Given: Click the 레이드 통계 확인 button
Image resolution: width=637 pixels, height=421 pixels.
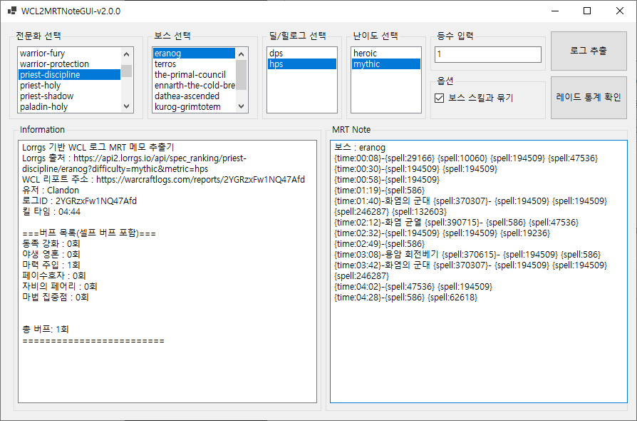Looking at the screenshot, I should coord(589,98).
